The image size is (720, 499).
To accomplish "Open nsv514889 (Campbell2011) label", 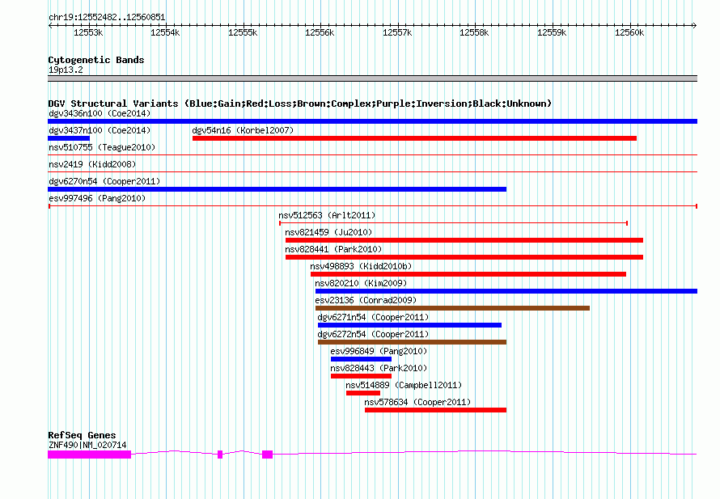I will tap(404, 385).
